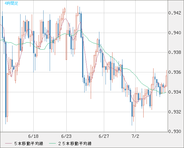Click the 6/18 date axis label
This screenshot has width=184, height=148.
pyautogui.click(x=33, y=136)
